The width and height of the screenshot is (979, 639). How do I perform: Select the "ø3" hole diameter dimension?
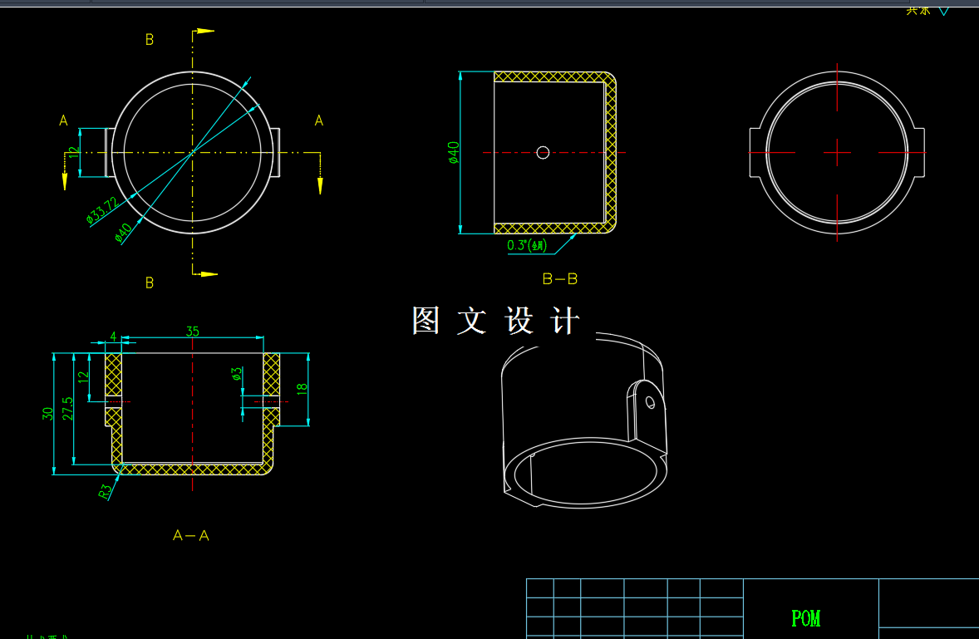236,374
